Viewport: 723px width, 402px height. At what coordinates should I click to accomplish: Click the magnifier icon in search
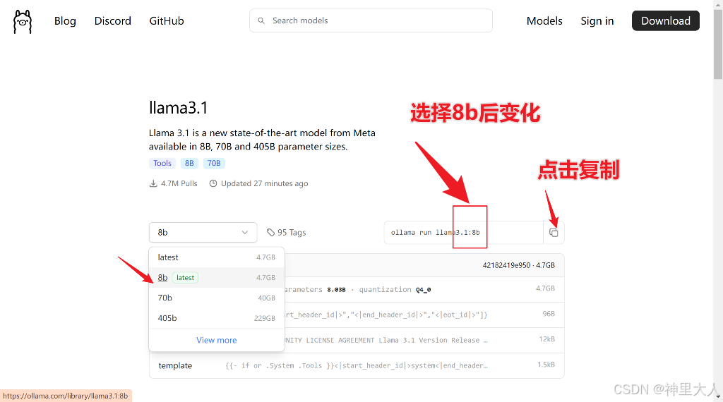pyautogui.click(x=261, y=20)
